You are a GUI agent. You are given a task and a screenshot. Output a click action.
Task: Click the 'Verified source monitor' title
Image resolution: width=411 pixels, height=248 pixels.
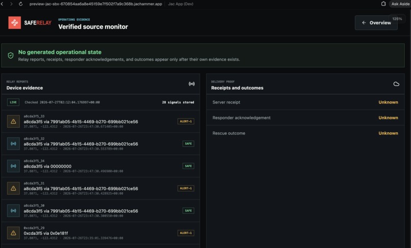pyautogui.click(x=93, y=26)
